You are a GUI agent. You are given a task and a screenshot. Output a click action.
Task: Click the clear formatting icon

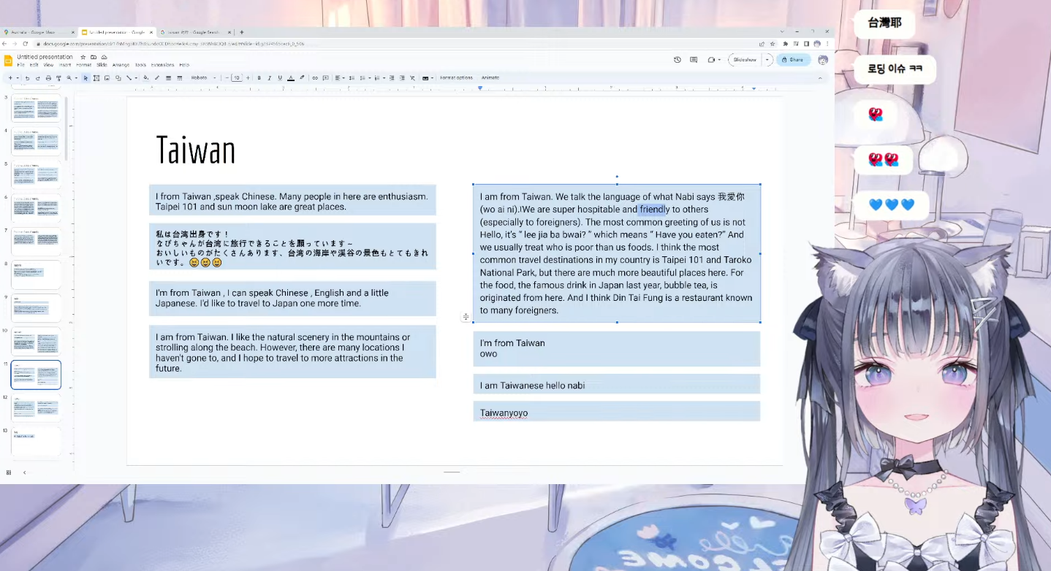point(412,77)
